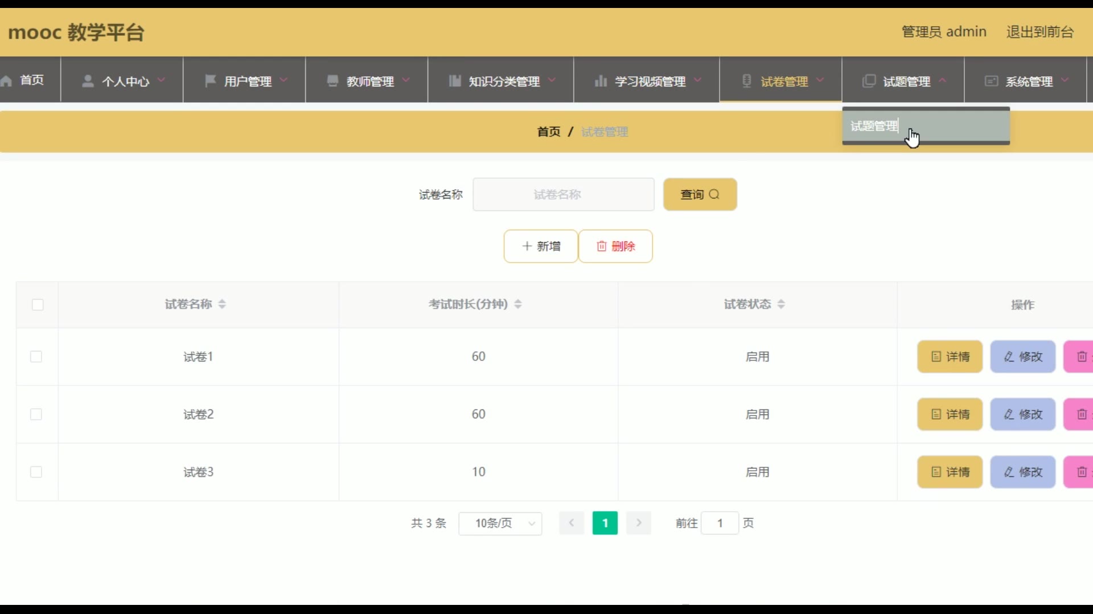Click the flag icon beside 用户管理

[x=210, y=81]
